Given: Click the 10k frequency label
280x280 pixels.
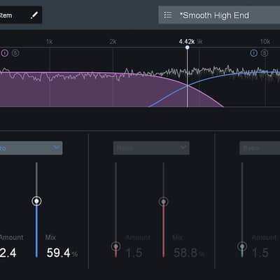Looking at the screenshot, I should [x=265, y=42].
